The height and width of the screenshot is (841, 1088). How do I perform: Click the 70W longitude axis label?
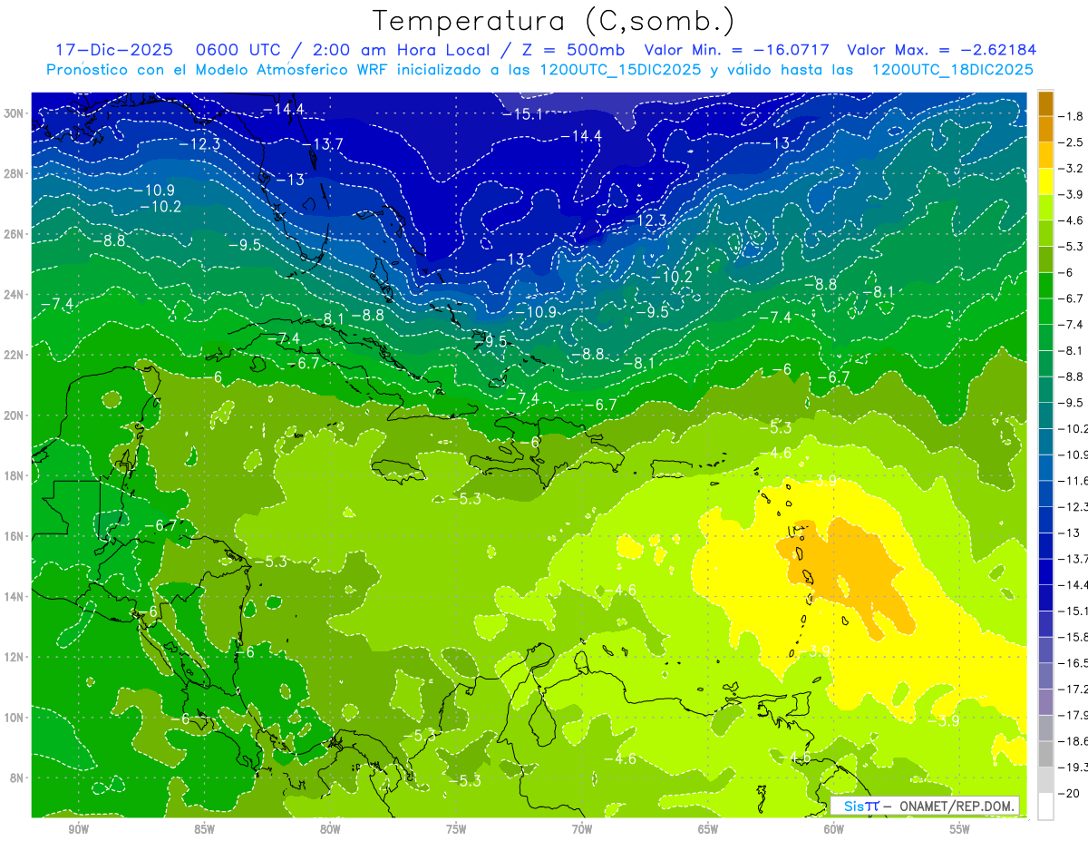coord(582,829)
